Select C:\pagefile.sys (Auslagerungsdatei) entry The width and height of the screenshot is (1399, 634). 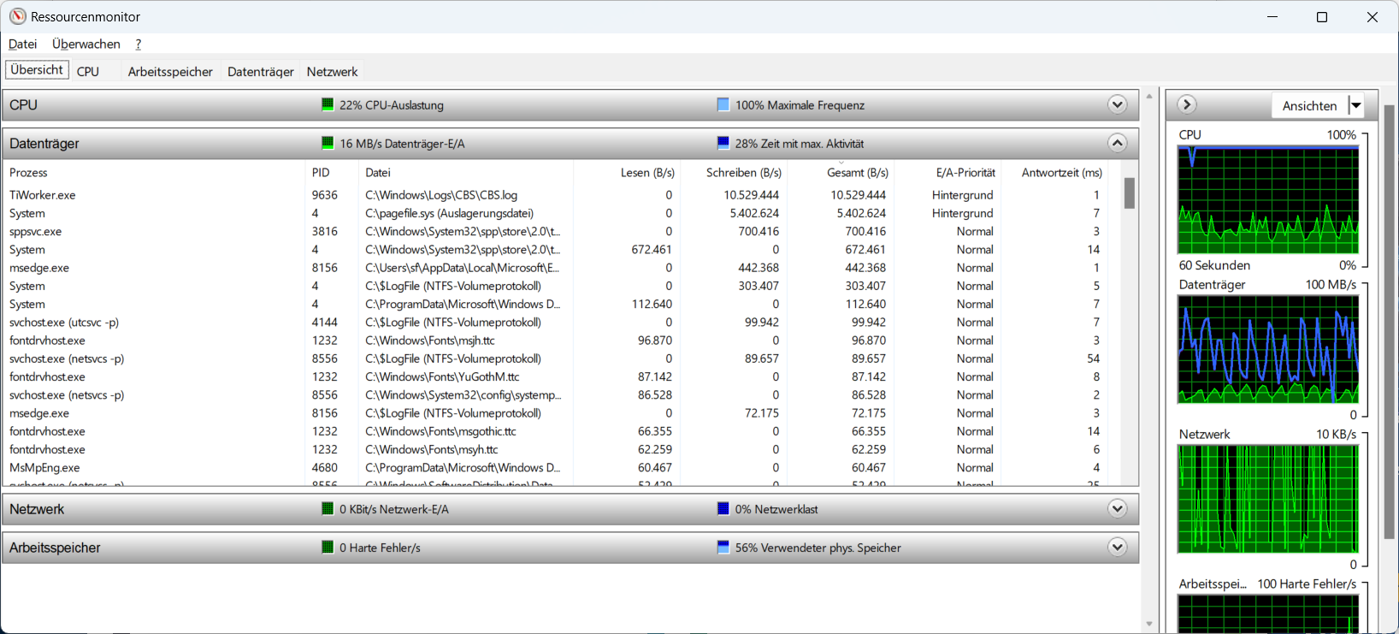(x=450, y=213)
